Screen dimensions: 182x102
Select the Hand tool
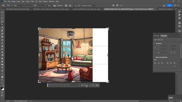coord(2,77)
